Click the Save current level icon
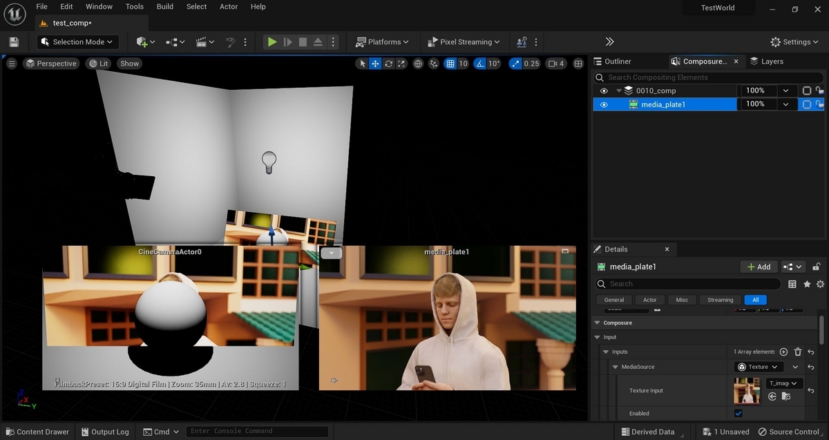This screenshot has height=440, width=829. coord(14,42)
